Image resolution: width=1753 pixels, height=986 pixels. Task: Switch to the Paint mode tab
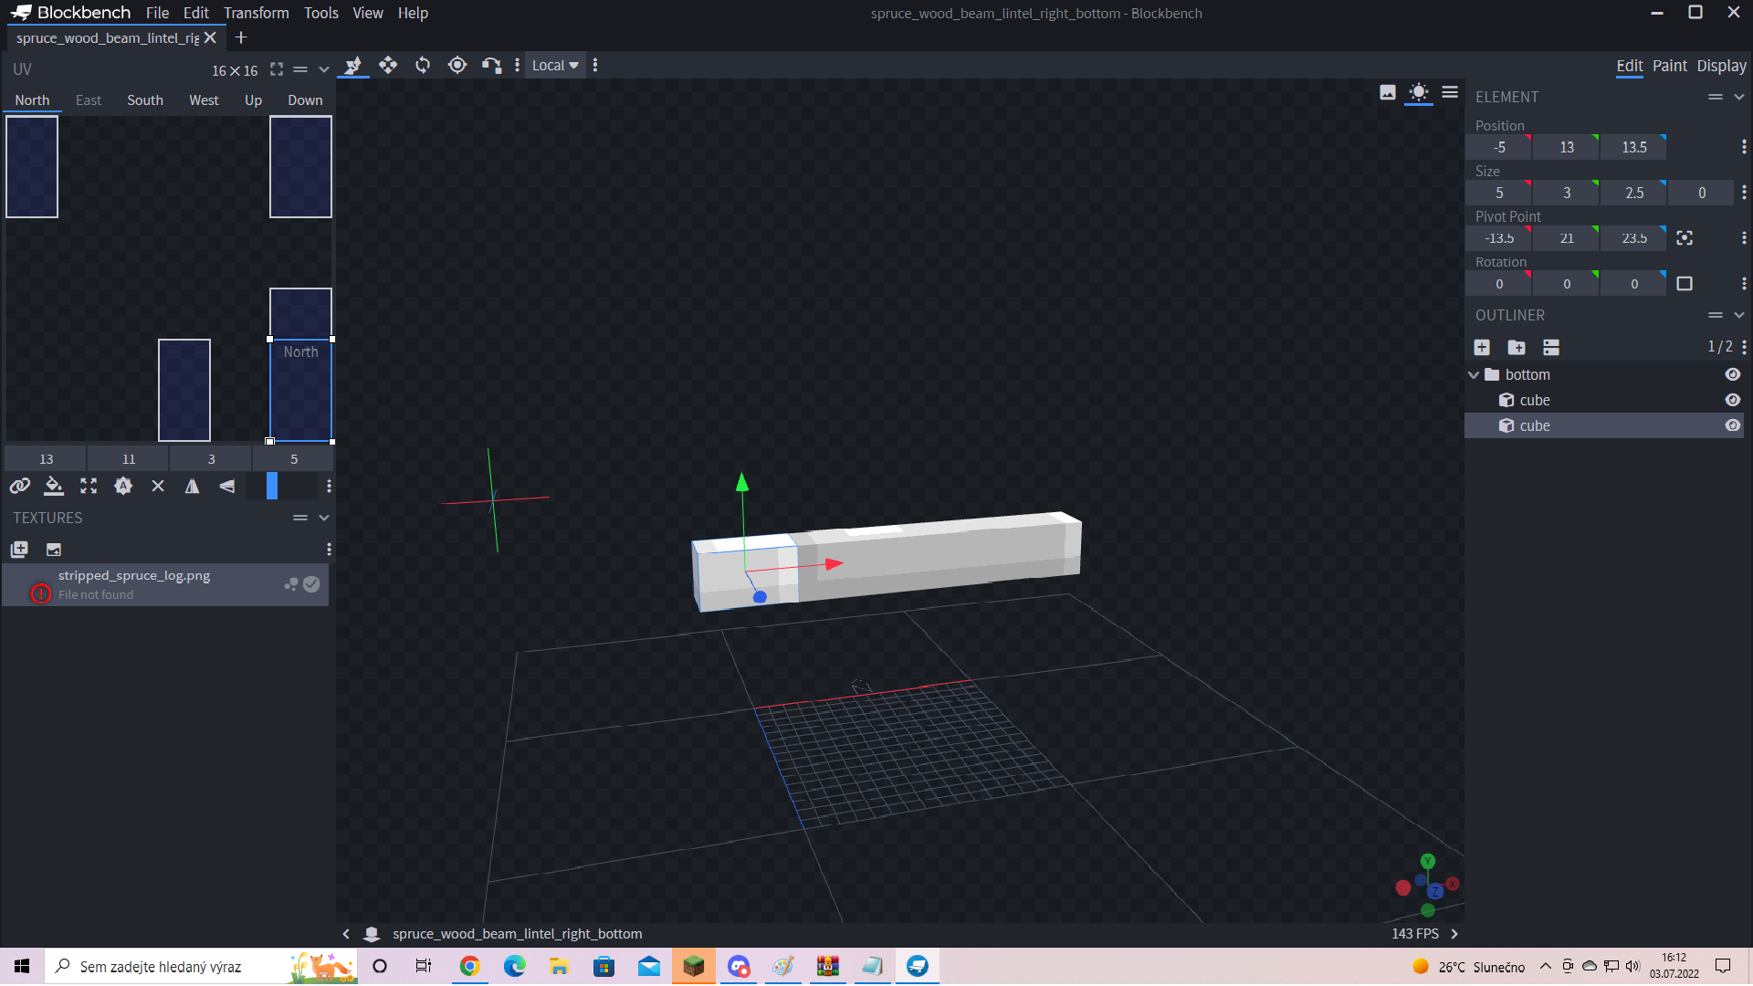click(1670, 66)
